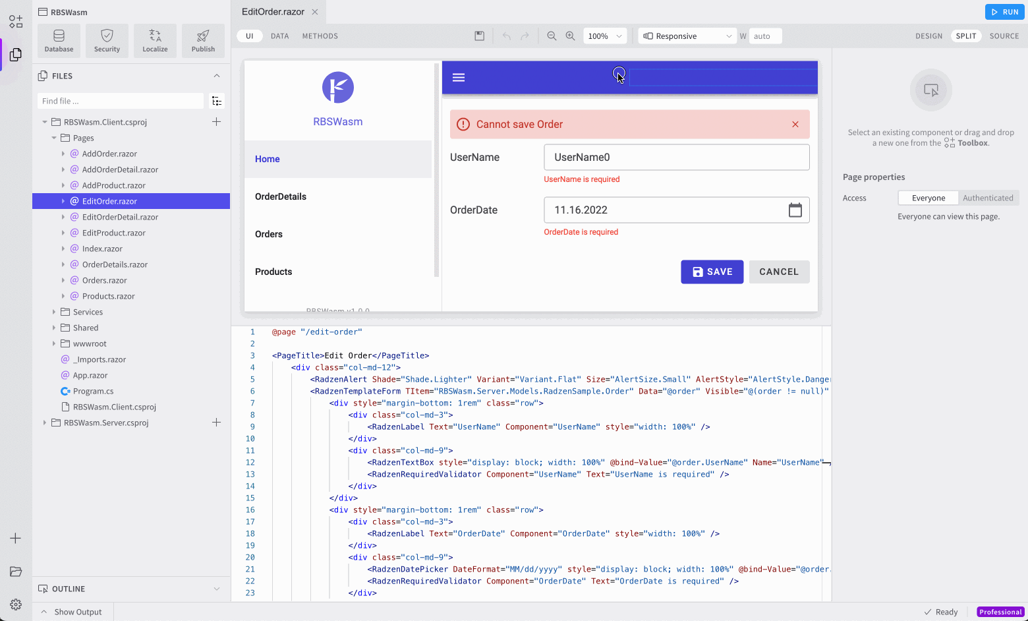The image size is (1028, 621).
Task: Switch to SOURCE mode
Action: point(1004,36)
